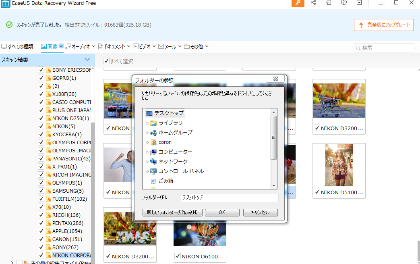Click the import scan session icon
The height and width of the screenshot is (264, 420).
(x=329, y=3)
